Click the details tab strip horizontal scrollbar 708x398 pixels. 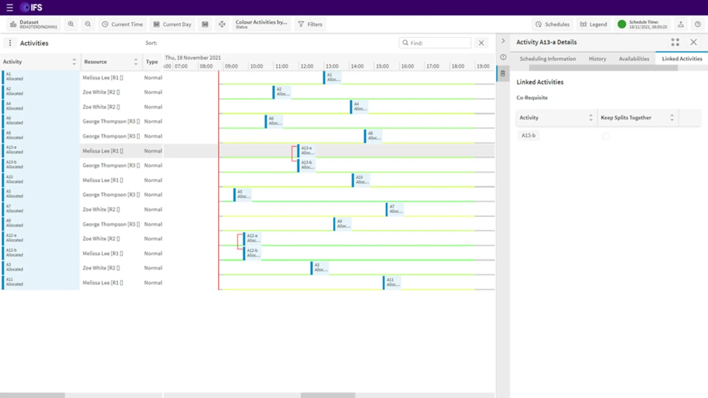click(x=603, y=68)
